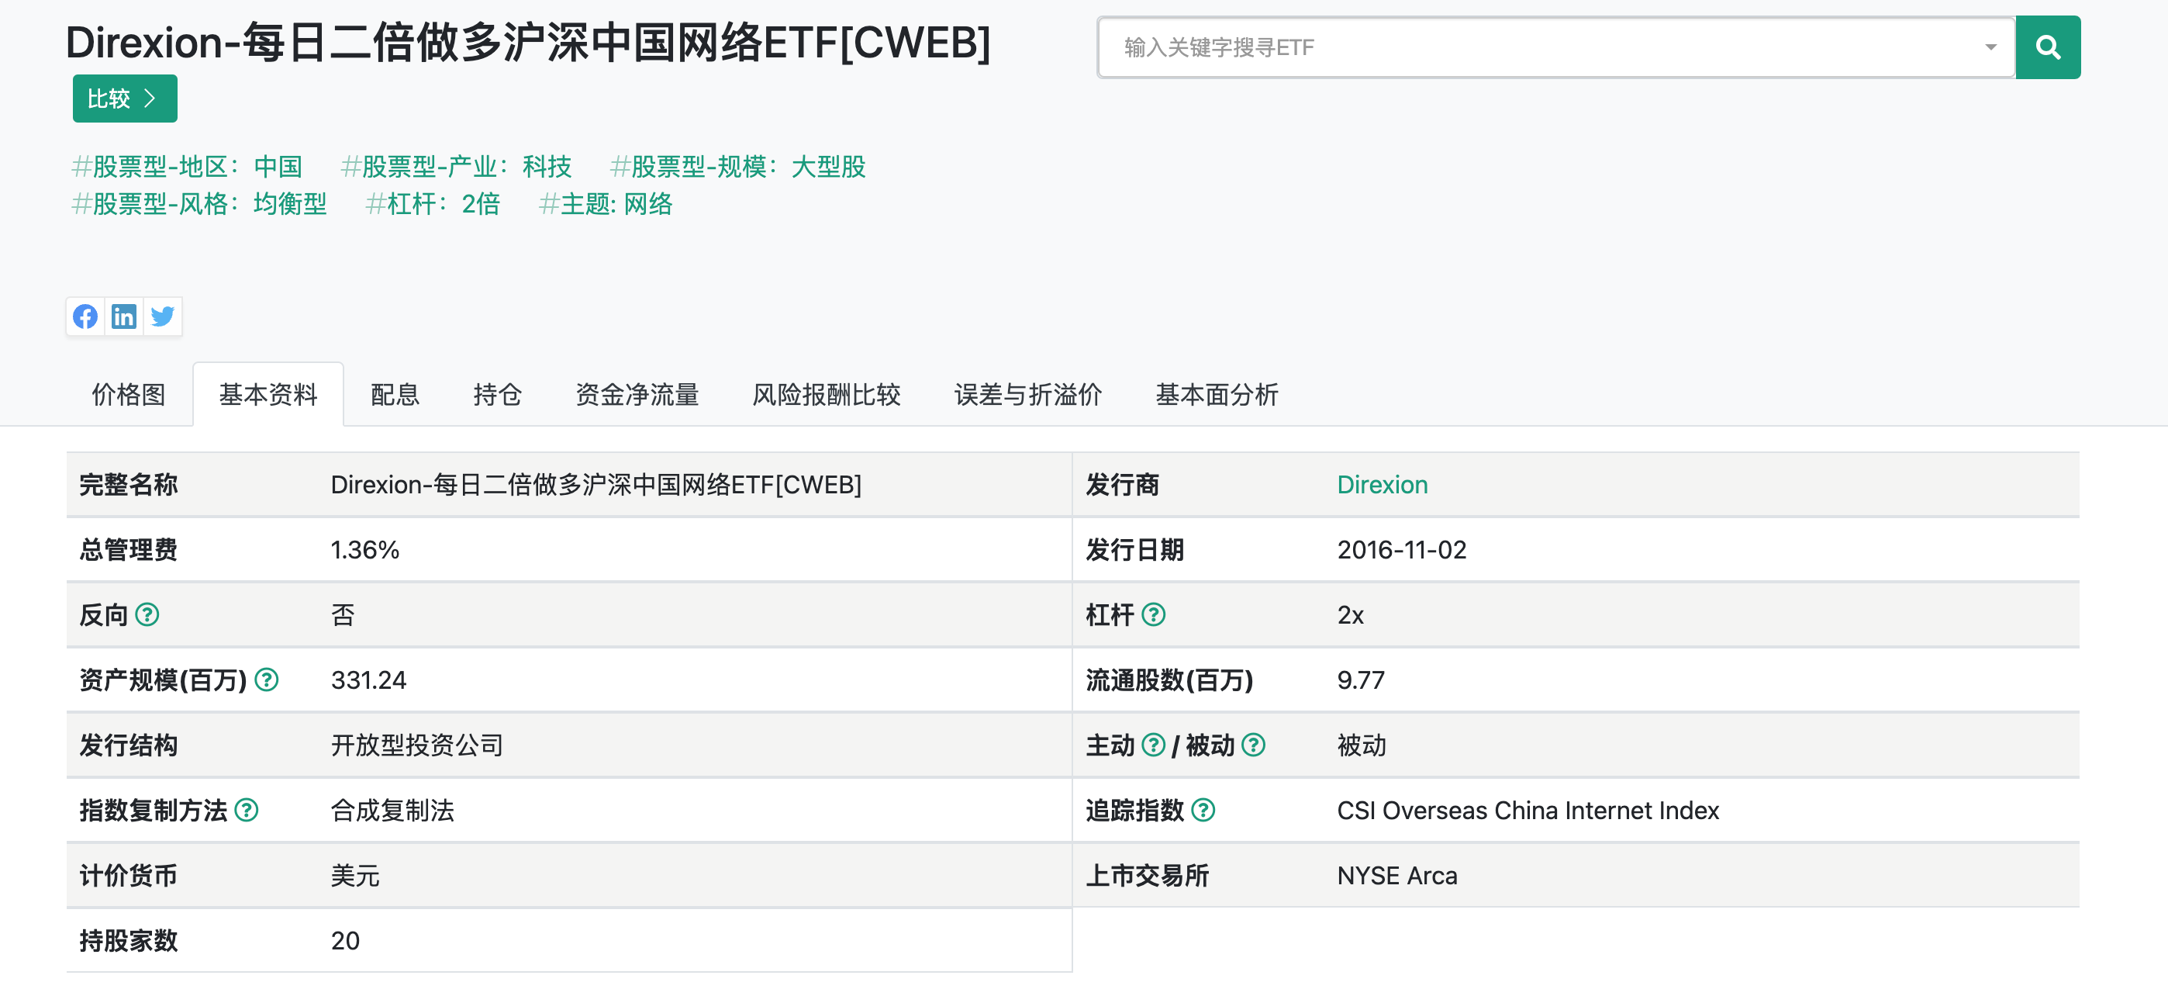Open the help tooltip next to 杠杆

pos(1155,615)
